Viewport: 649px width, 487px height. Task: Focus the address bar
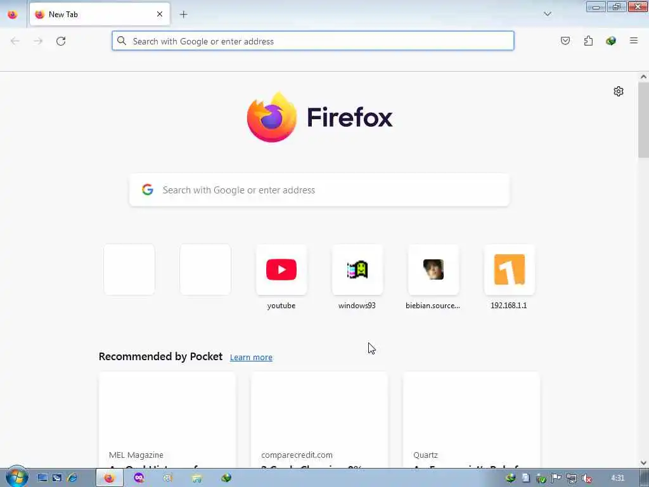(313, 41)
